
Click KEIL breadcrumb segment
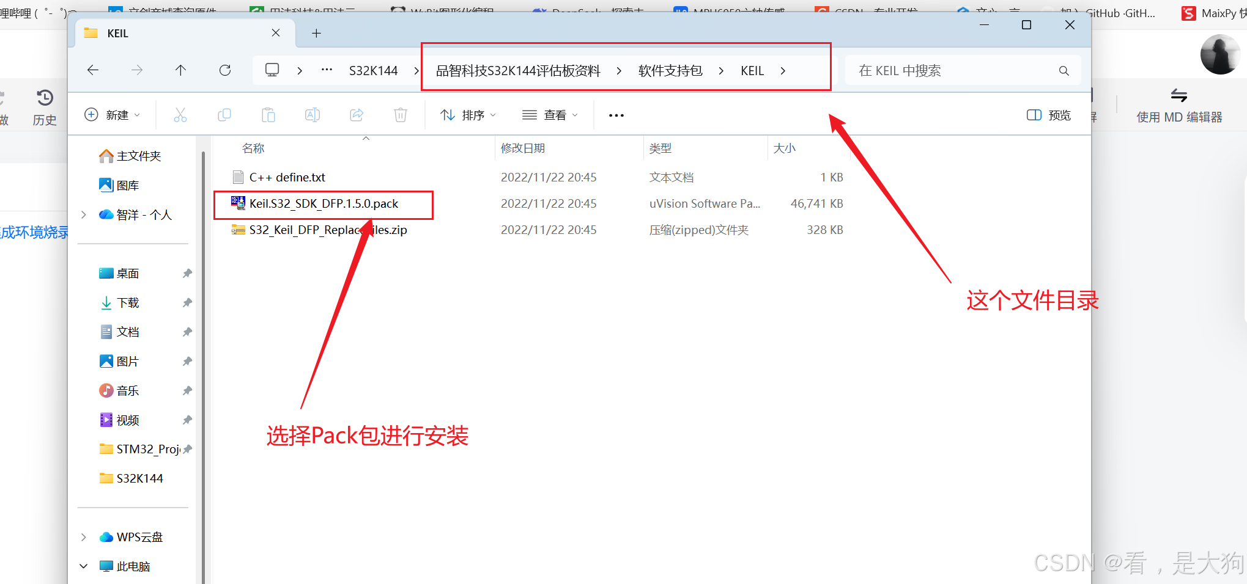752,71
